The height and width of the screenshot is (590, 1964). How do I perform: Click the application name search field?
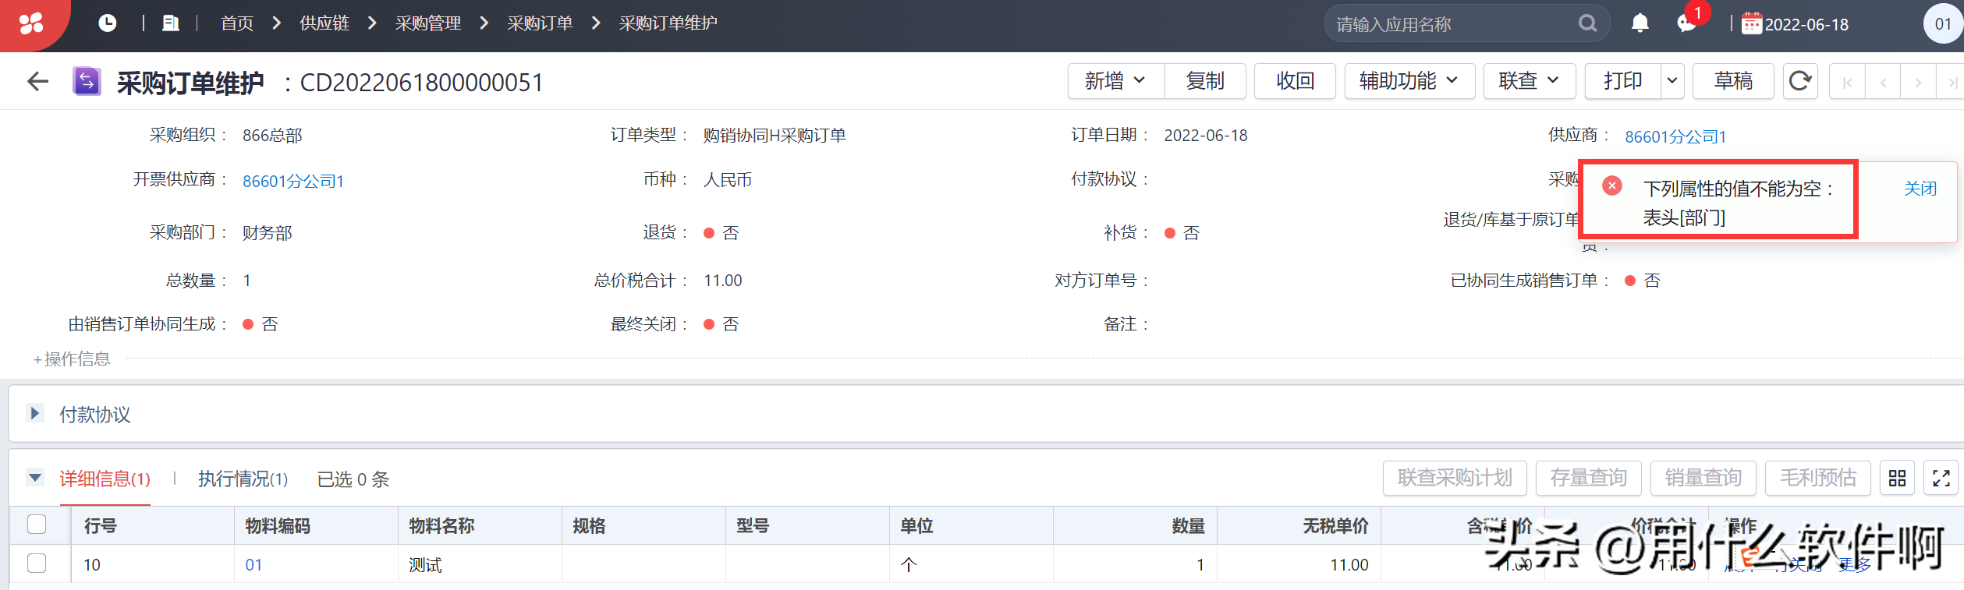pyautogui.click(x=1451, y=24)
